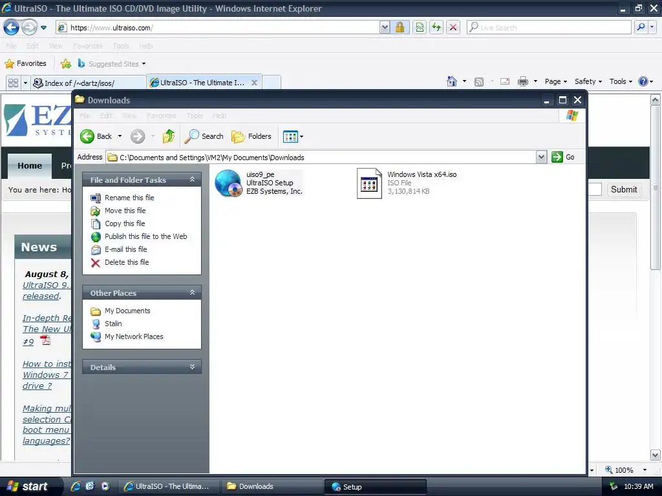662x496 pixels.
Task: Expand the Details panel
Action: (x=192, y=367)
